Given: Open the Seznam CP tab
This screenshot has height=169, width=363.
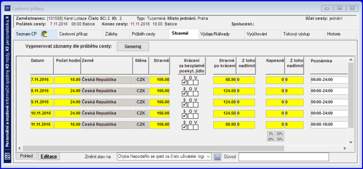Looking at the screenshot, I should pos(35,34).
